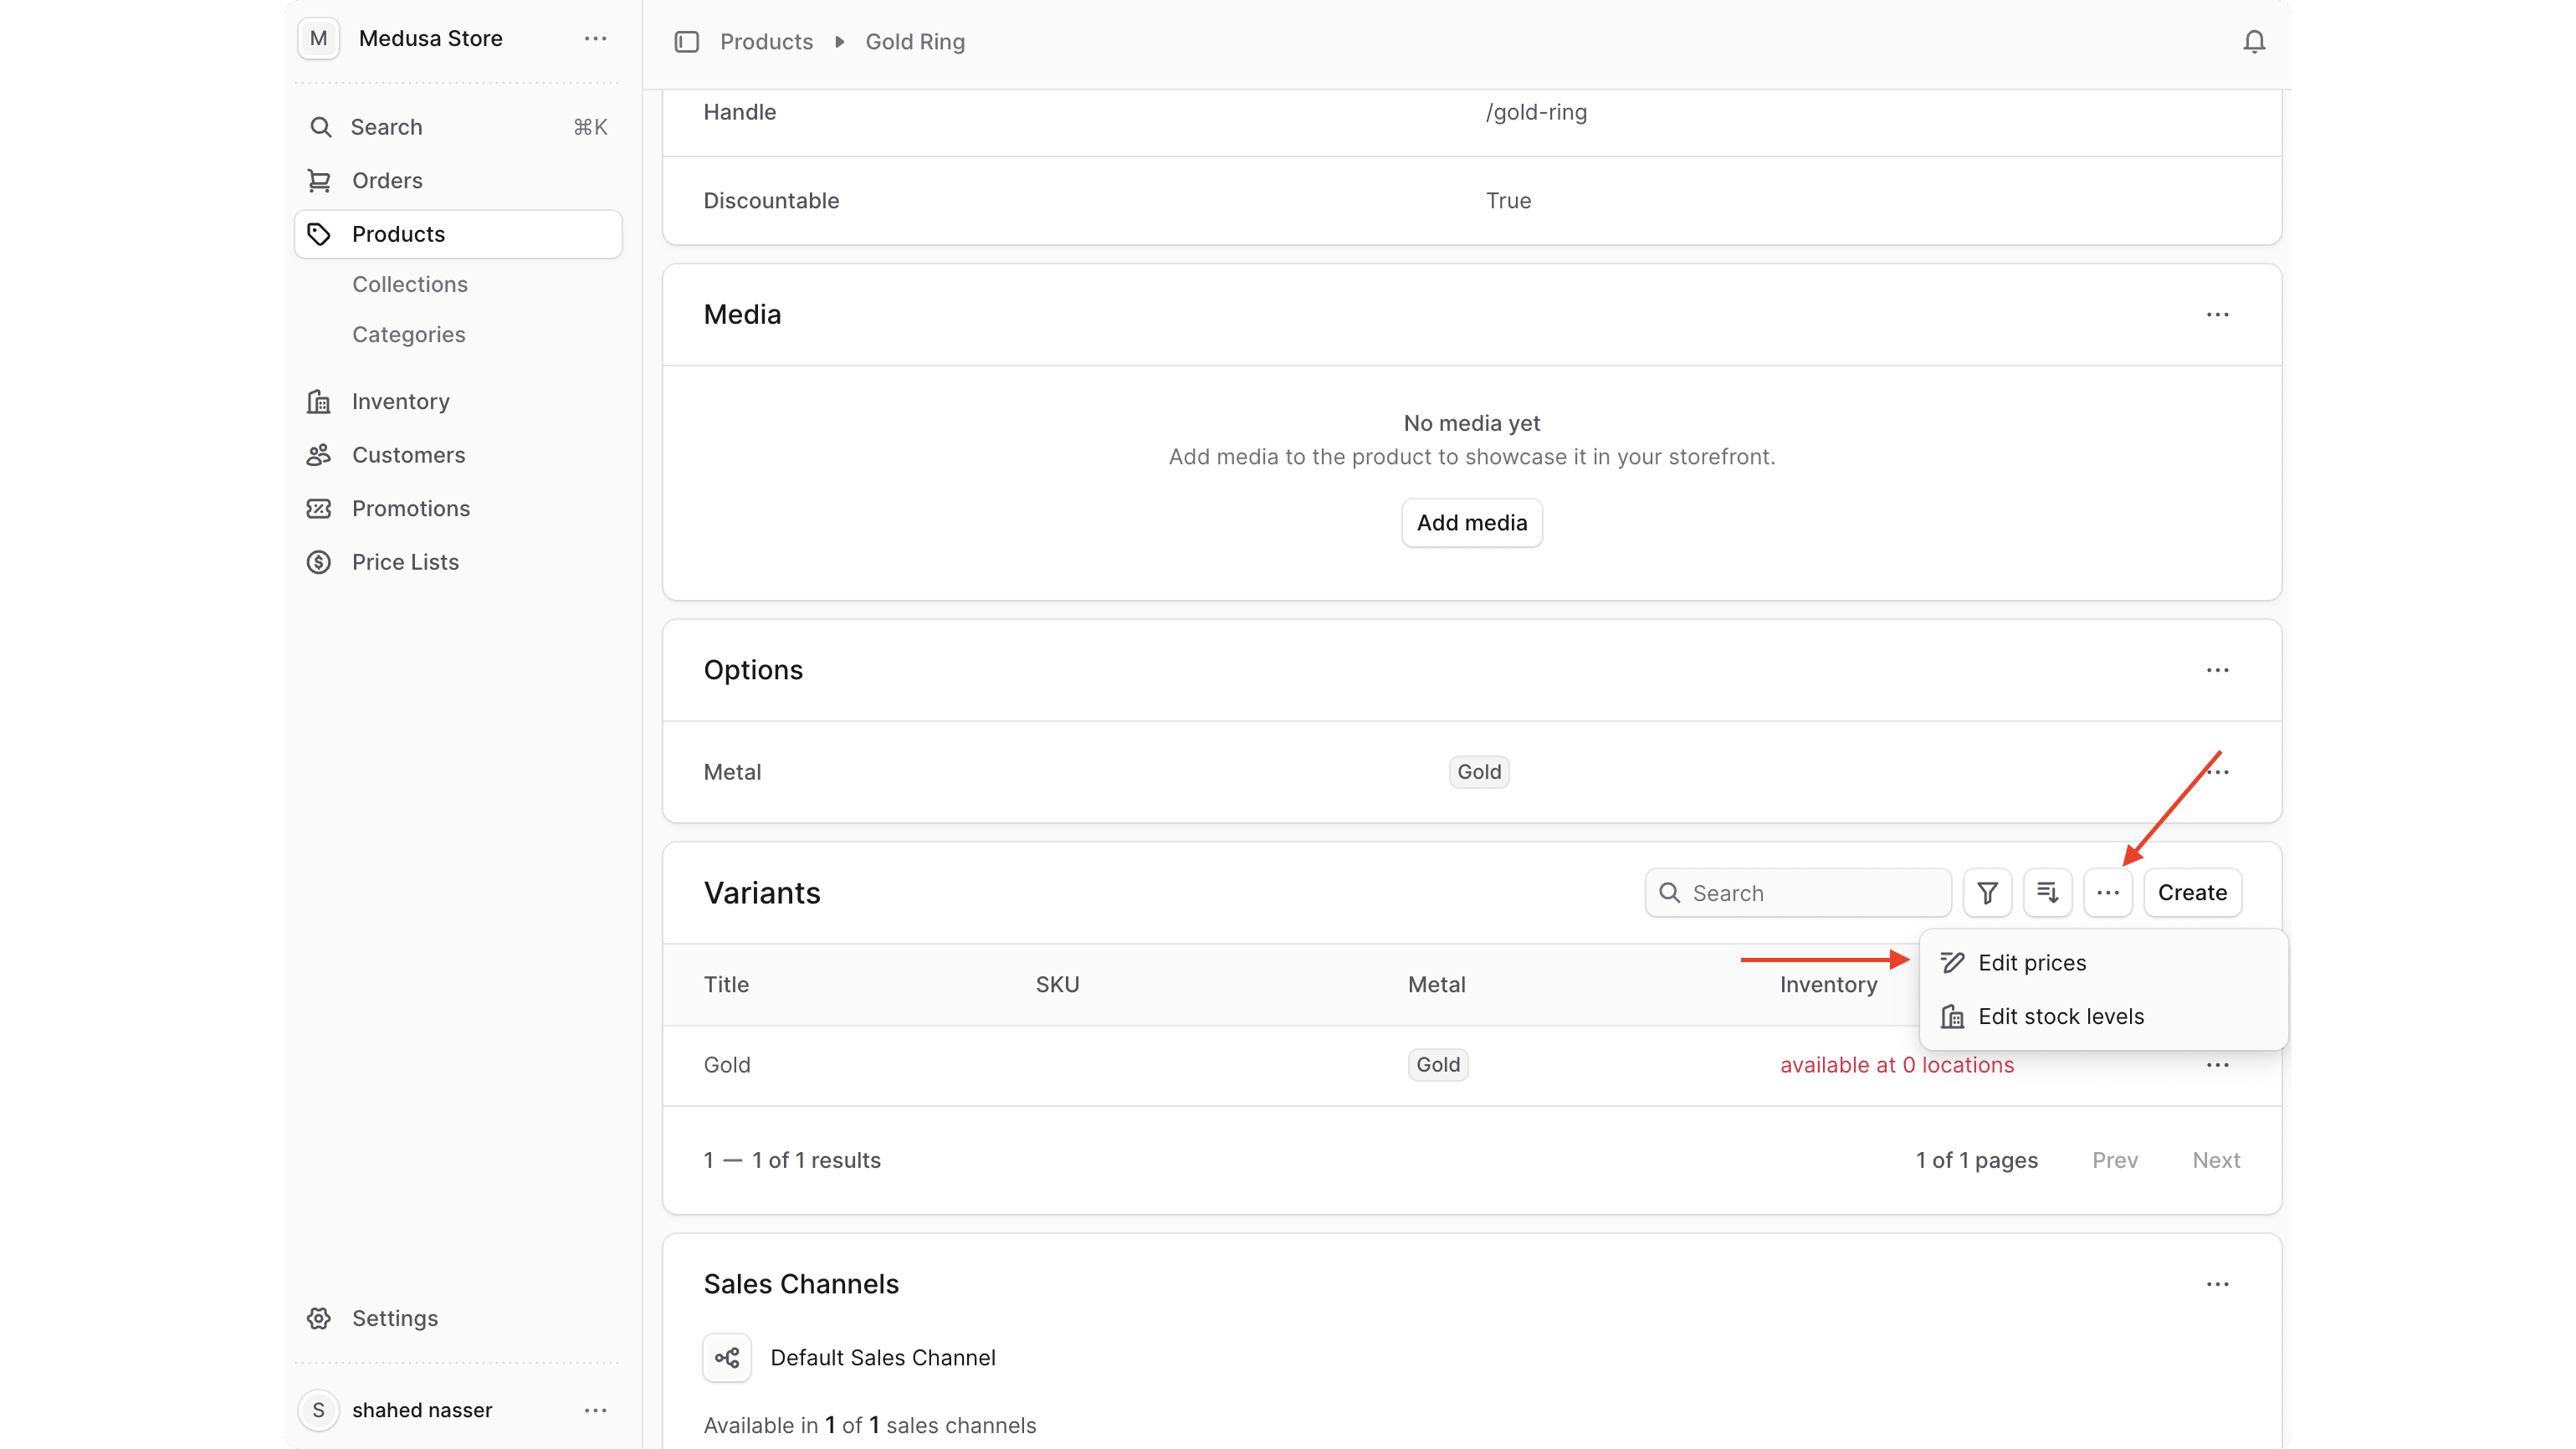
Task: Click the Default Sales Channel icon
Action: pyautogui.click(x=726, y=1357)
